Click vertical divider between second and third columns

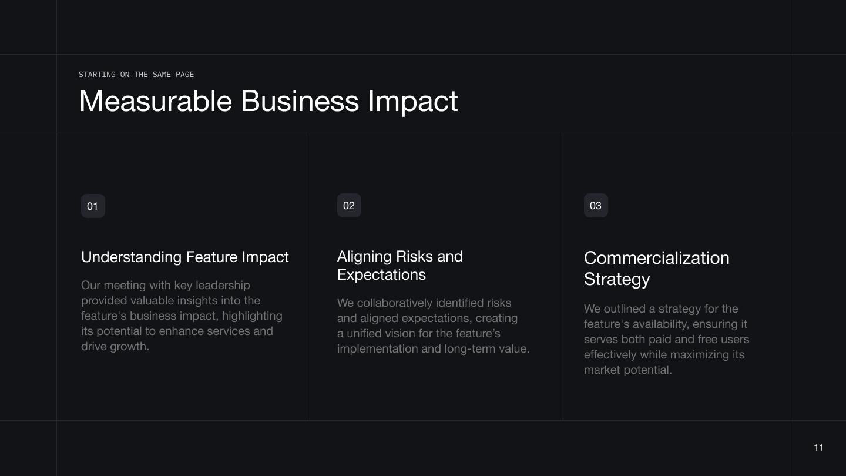[563, 276]
